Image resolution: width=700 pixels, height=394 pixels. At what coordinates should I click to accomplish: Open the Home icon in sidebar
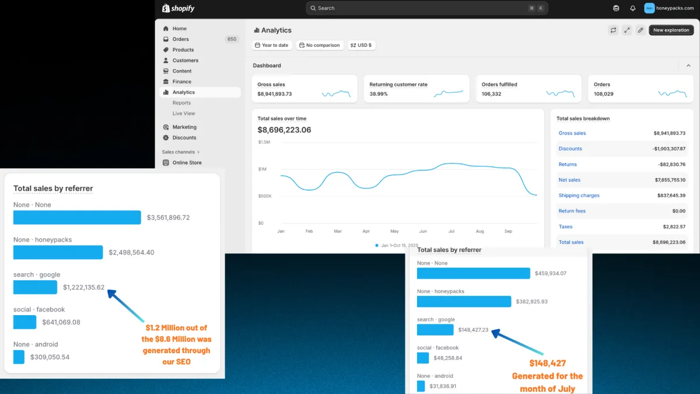166,29
